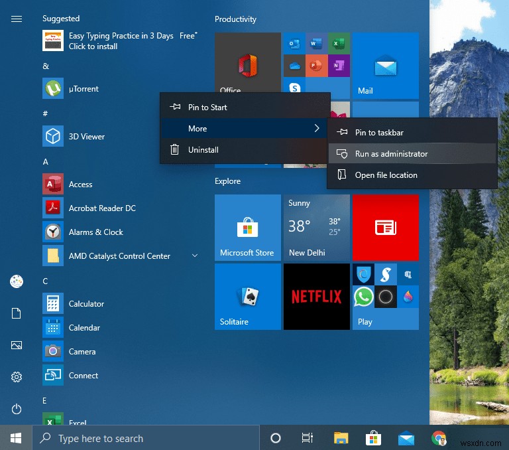Open the Outlook icon in Productivity tiles
The width and height of the screenshot is (509, 450).
coord(294,43)
